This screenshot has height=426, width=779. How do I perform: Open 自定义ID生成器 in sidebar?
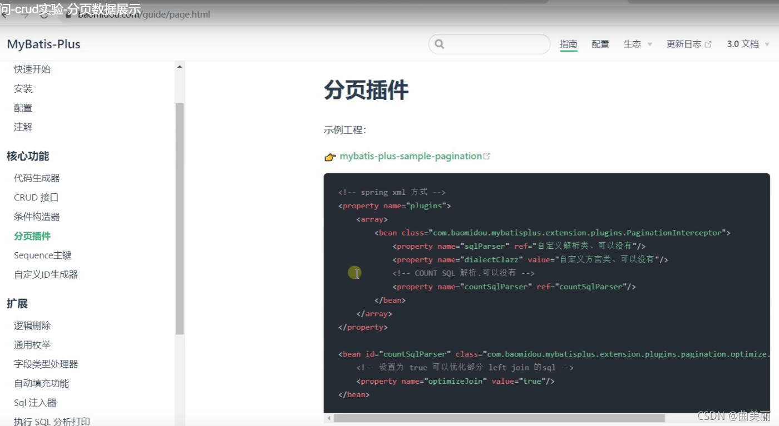click(46, 274)
